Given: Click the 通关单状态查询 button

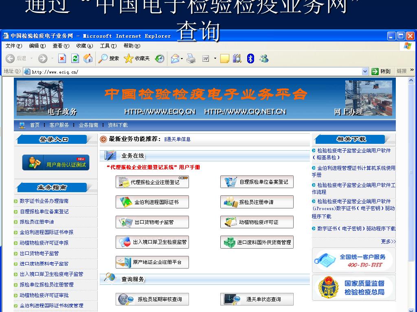Looking at the screenshot, I should tap(257, 299).
